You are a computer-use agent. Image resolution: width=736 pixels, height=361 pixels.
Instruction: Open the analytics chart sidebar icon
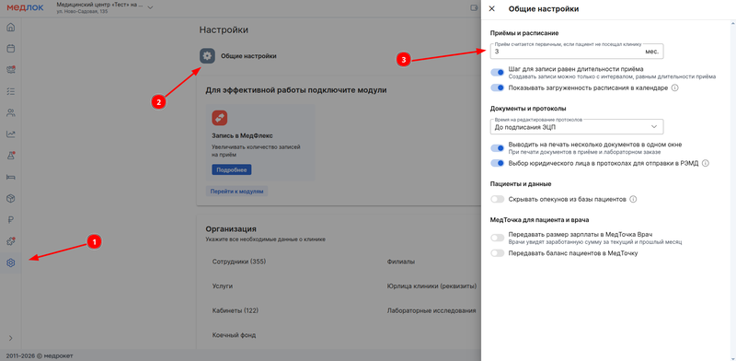click(10, 134)
